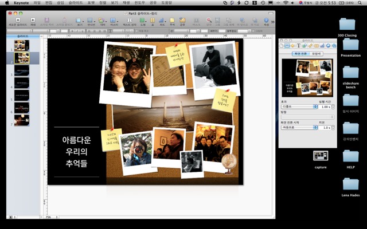
Task: Click the text color swatch in format bar
Action: pos(64,31)
